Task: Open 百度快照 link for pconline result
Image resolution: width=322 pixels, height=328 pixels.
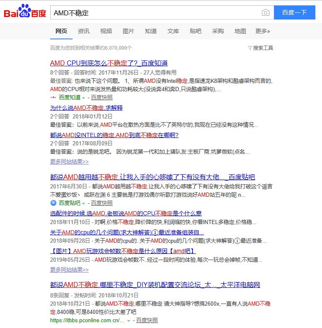Action: click(x=147, y=320)
